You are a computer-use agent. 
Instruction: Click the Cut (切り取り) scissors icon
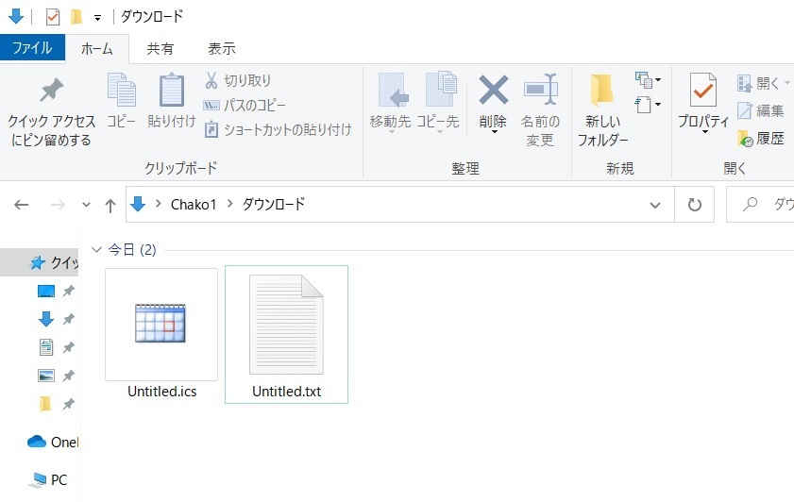[x=212, y=81]
